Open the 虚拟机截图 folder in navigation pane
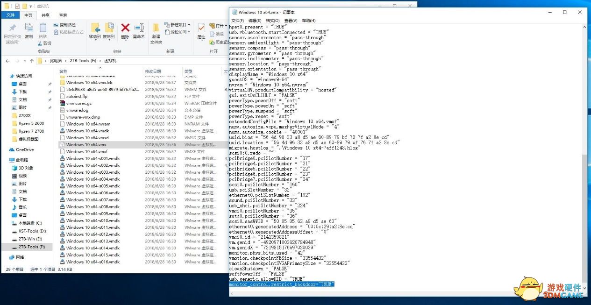This screenshot has width=591, height=305. click(x=25, y=139)
